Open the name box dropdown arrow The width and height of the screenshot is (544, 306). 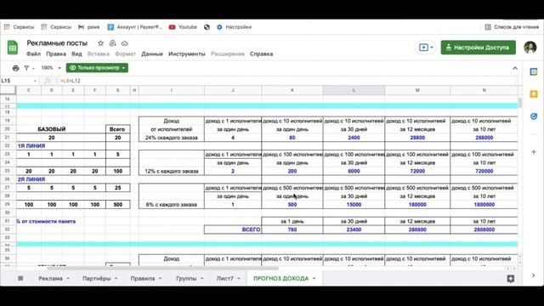pyautogui.click(x=35, y=81)
